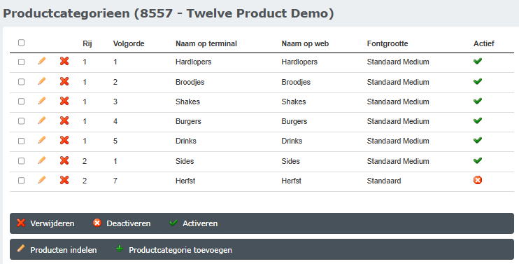Click the active checkmark for Hardlopers
Screen dimensions: 519x264
(x=478, y=61)
